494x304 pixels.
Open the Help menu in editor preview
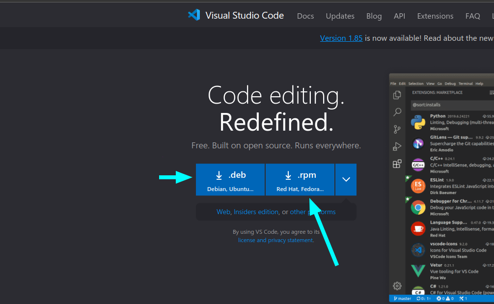[x=479, y=84]
